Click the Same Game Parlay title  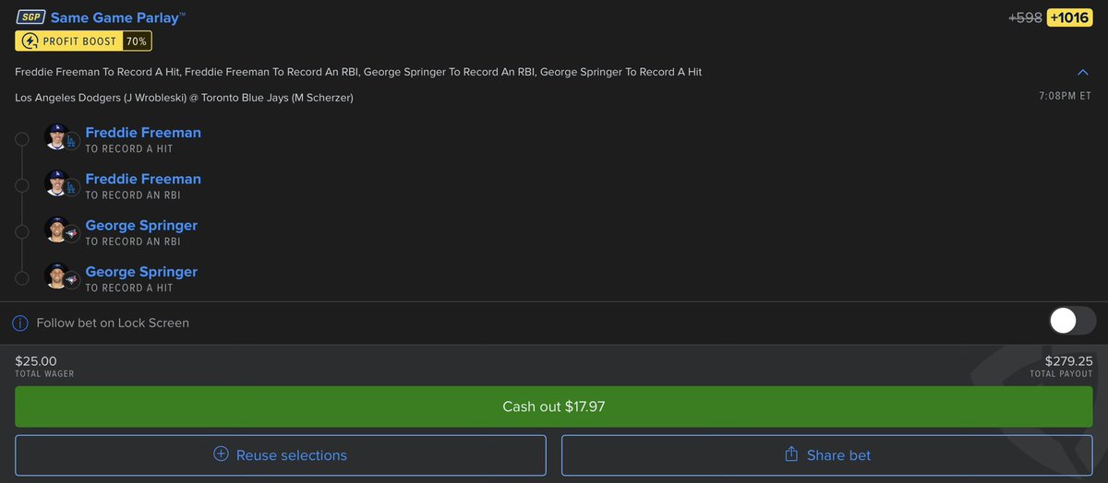pyautogui.click(x=118, y=18)
